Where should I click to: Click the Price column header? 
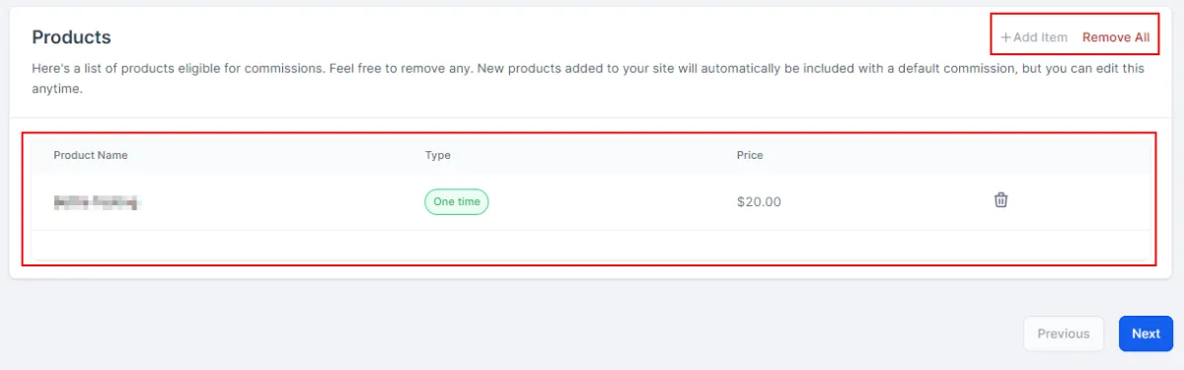(750, 155)
